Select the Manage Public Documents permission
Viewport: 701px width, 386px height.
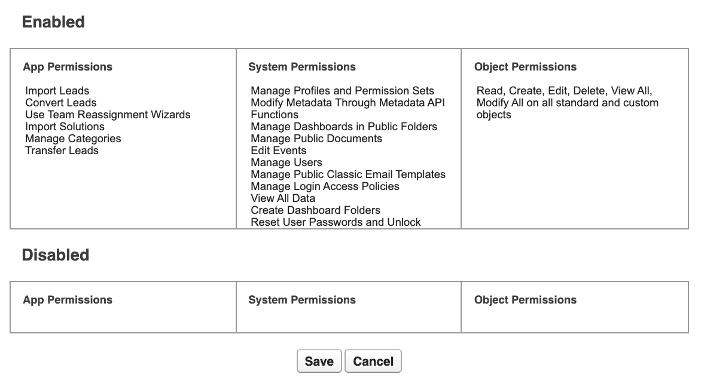(x=316, y=139)
